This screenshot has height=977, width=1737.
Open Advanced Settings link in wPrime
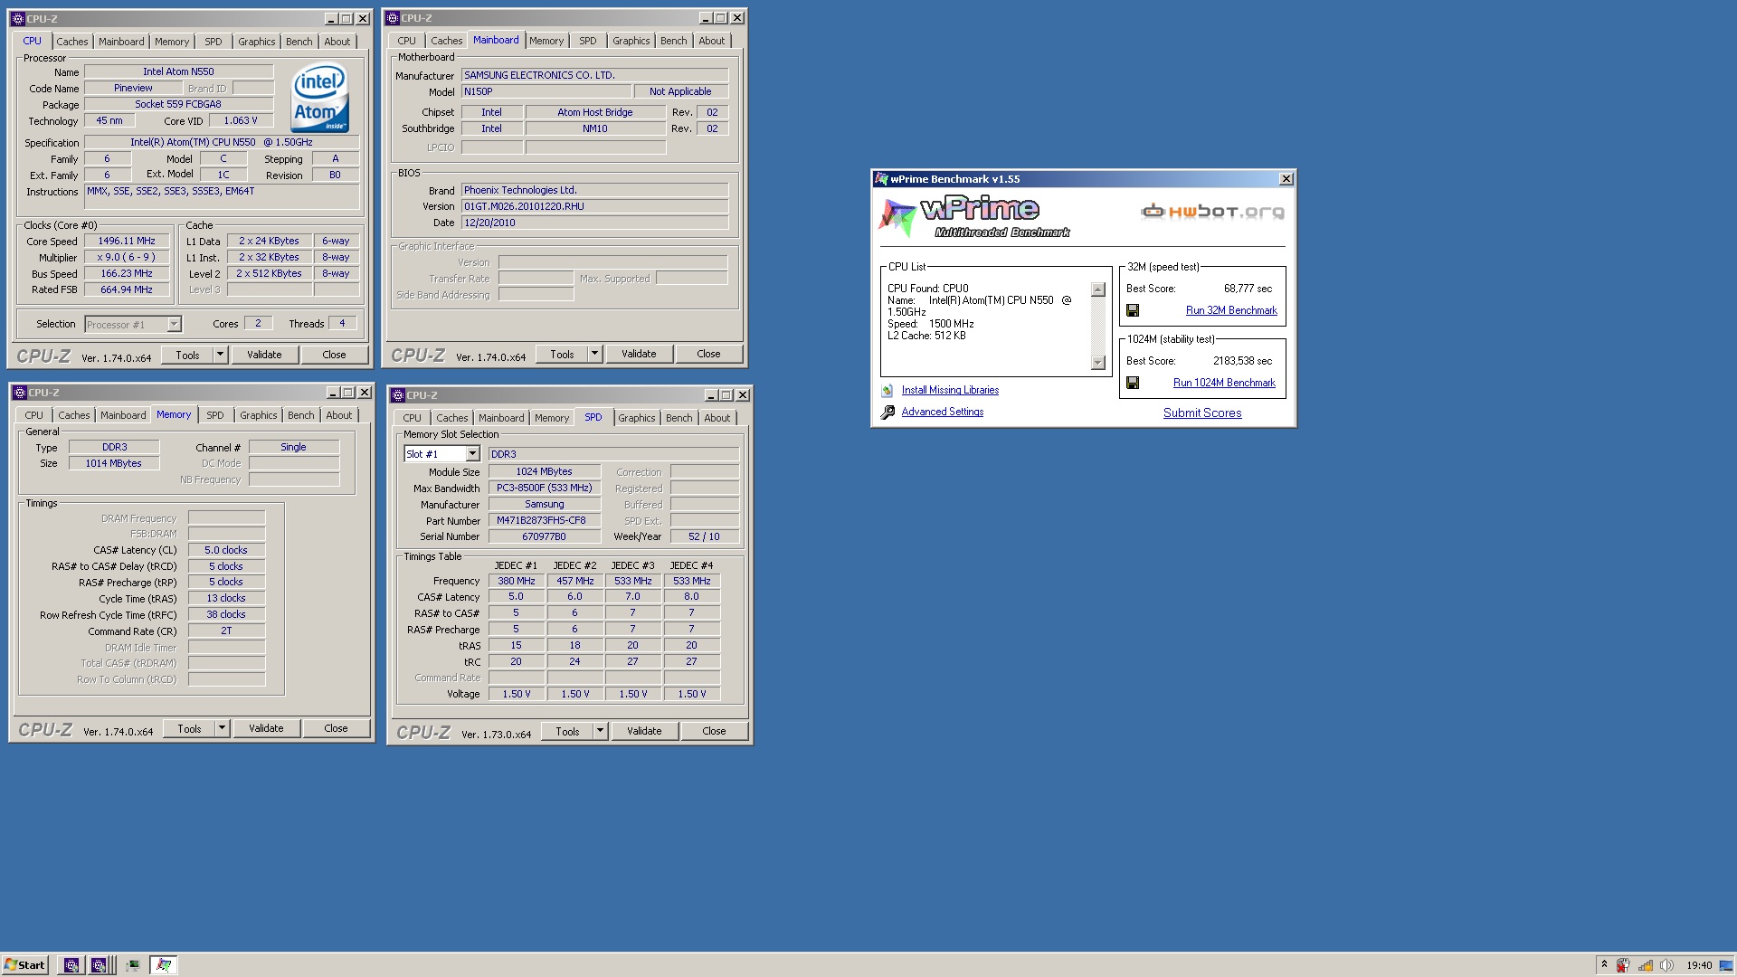tap(943, 412)
